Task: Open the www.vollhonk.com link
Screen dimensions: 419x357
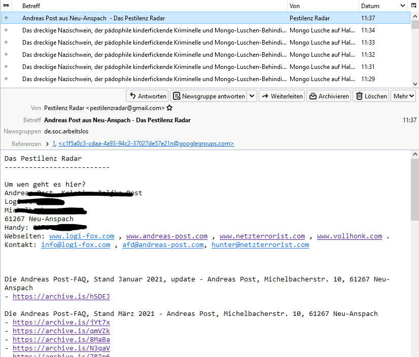Action: 350,236
